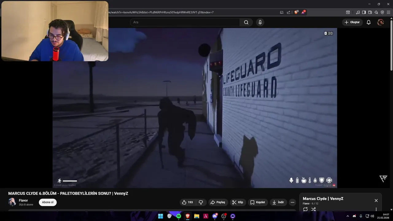The width and height of the screenshot is (393, 221).
Task: Click the Oluştur create button
Action: coord(352,22)
